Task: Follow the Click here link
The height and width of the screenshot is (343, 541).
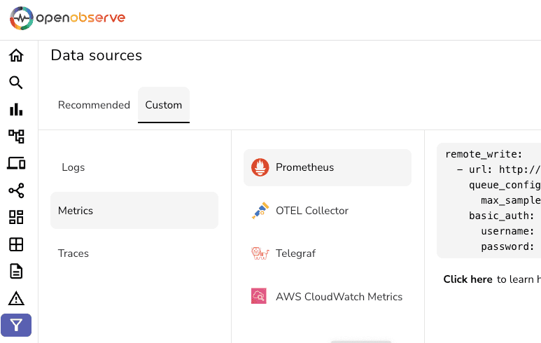Action: point(468,279)
